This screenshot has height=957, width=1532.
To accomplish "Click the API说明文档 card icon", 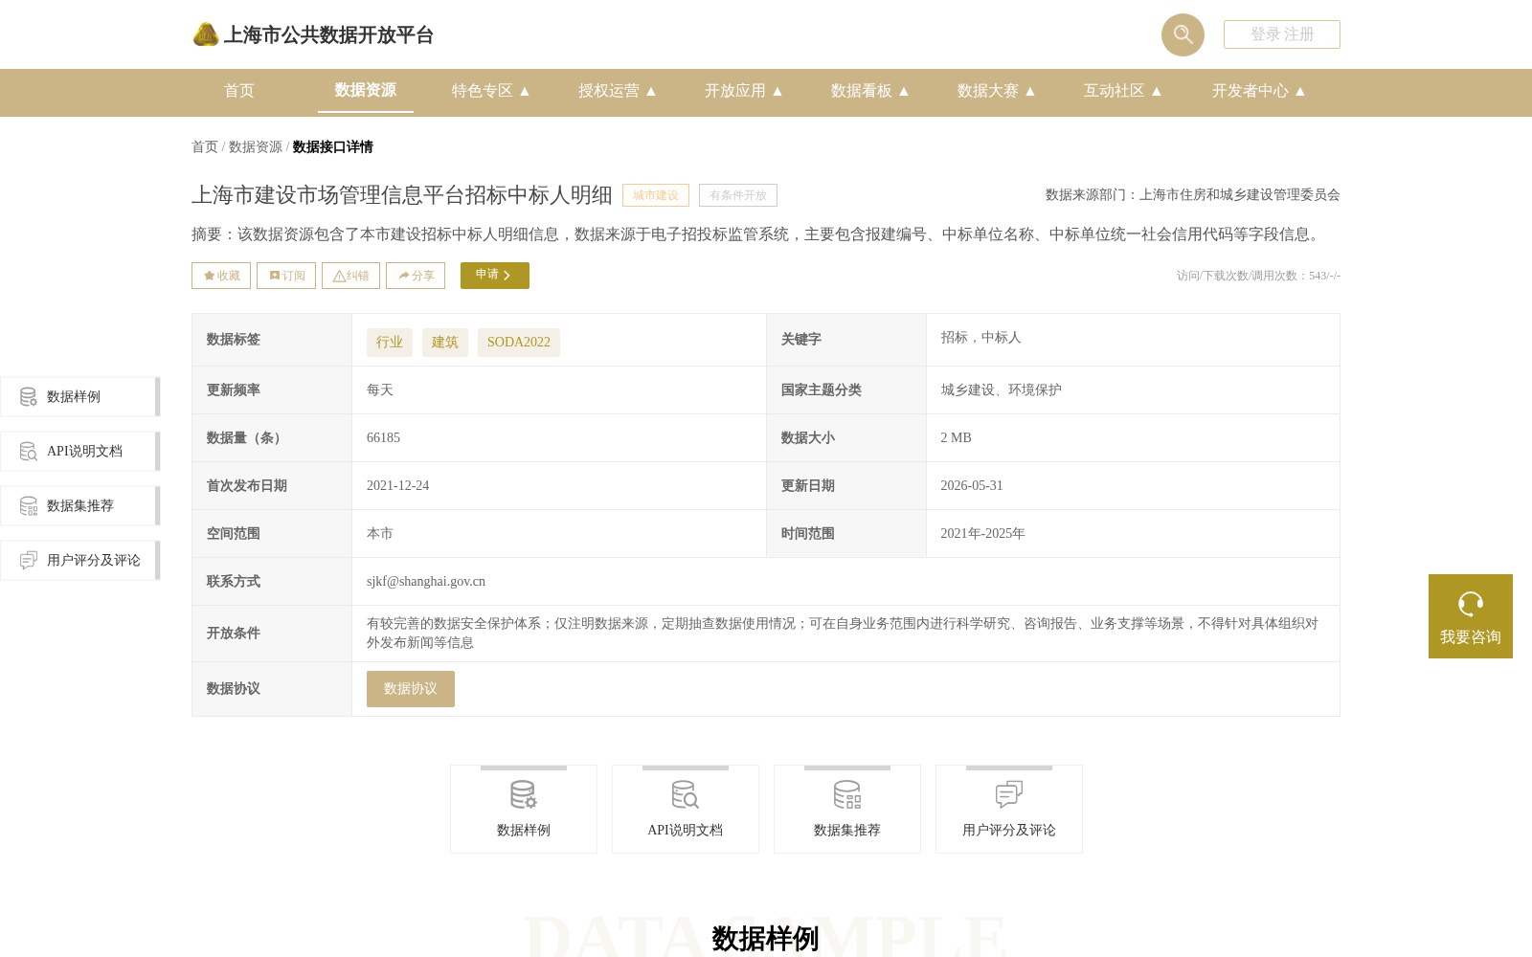I will point(686,794).
